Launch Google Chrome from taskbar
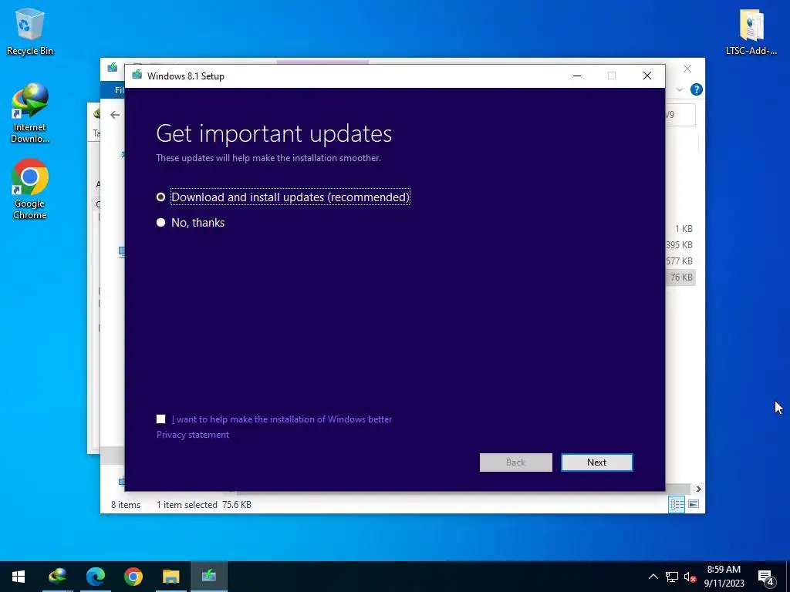Image resolution: width=790 pixels, height=592 pixels. (x=133, y=577)
